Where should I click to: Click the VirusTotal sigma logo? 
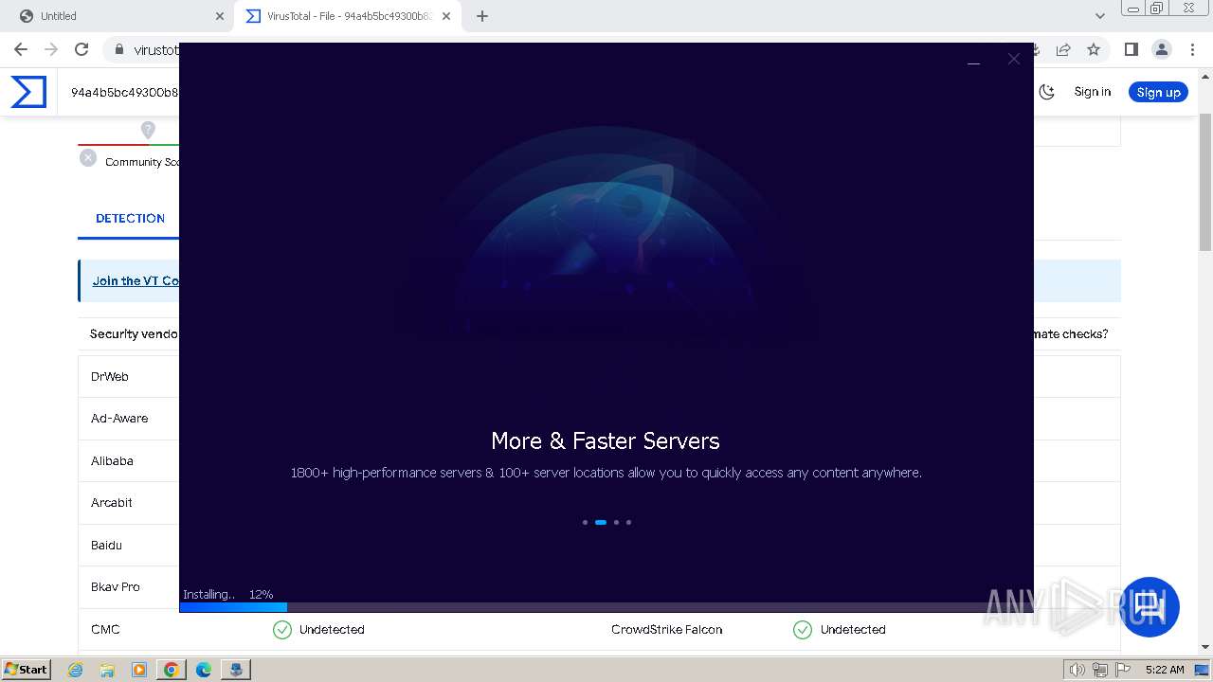point(28,92)
